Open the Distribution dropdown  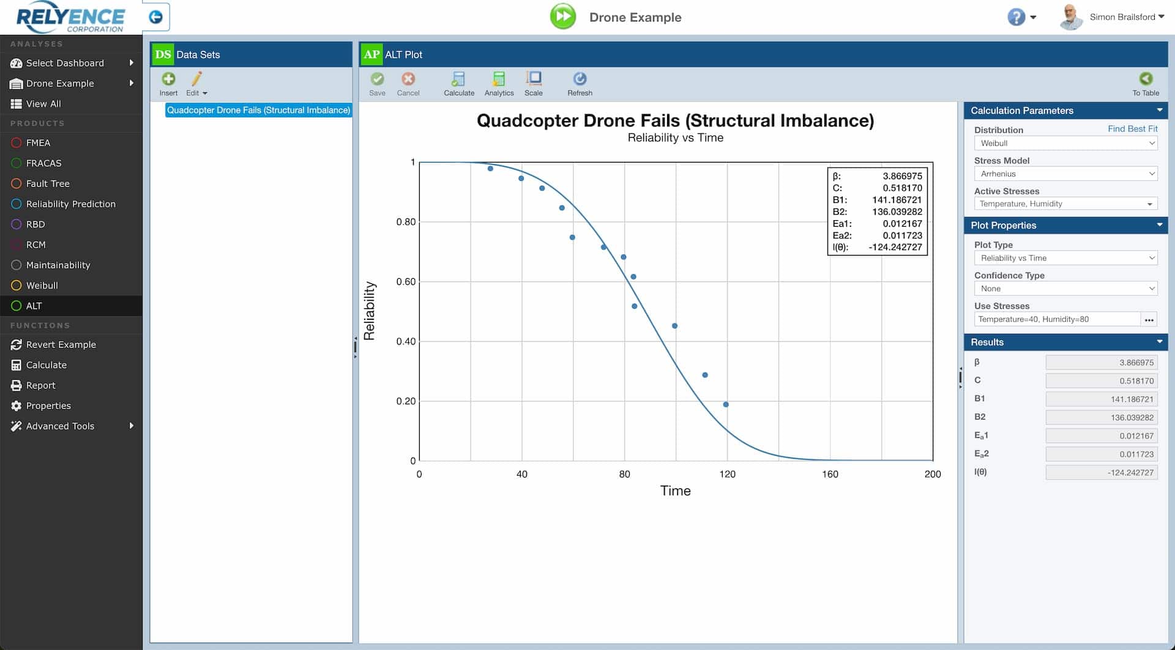click(x=1065, y=143)
